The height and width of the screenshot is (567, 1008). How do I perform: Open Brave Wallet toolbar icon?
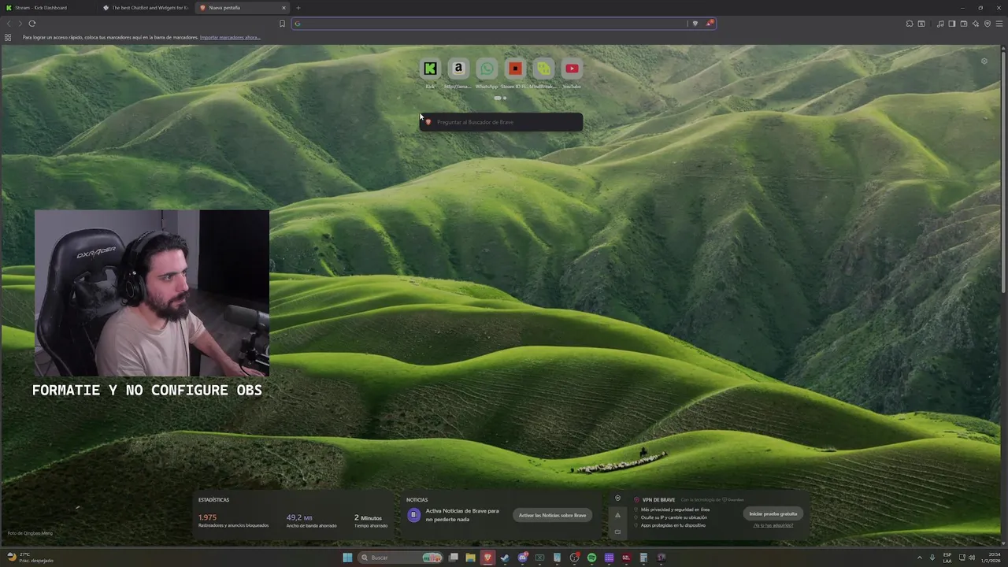964,24
